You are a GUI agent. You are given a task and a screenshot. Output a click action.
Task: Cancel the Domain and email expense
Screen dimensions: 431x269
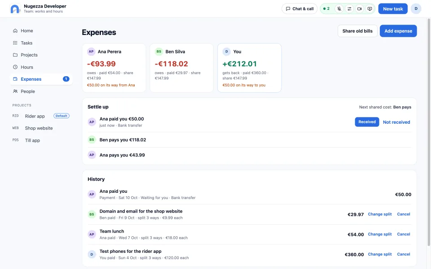pos(403,214)
